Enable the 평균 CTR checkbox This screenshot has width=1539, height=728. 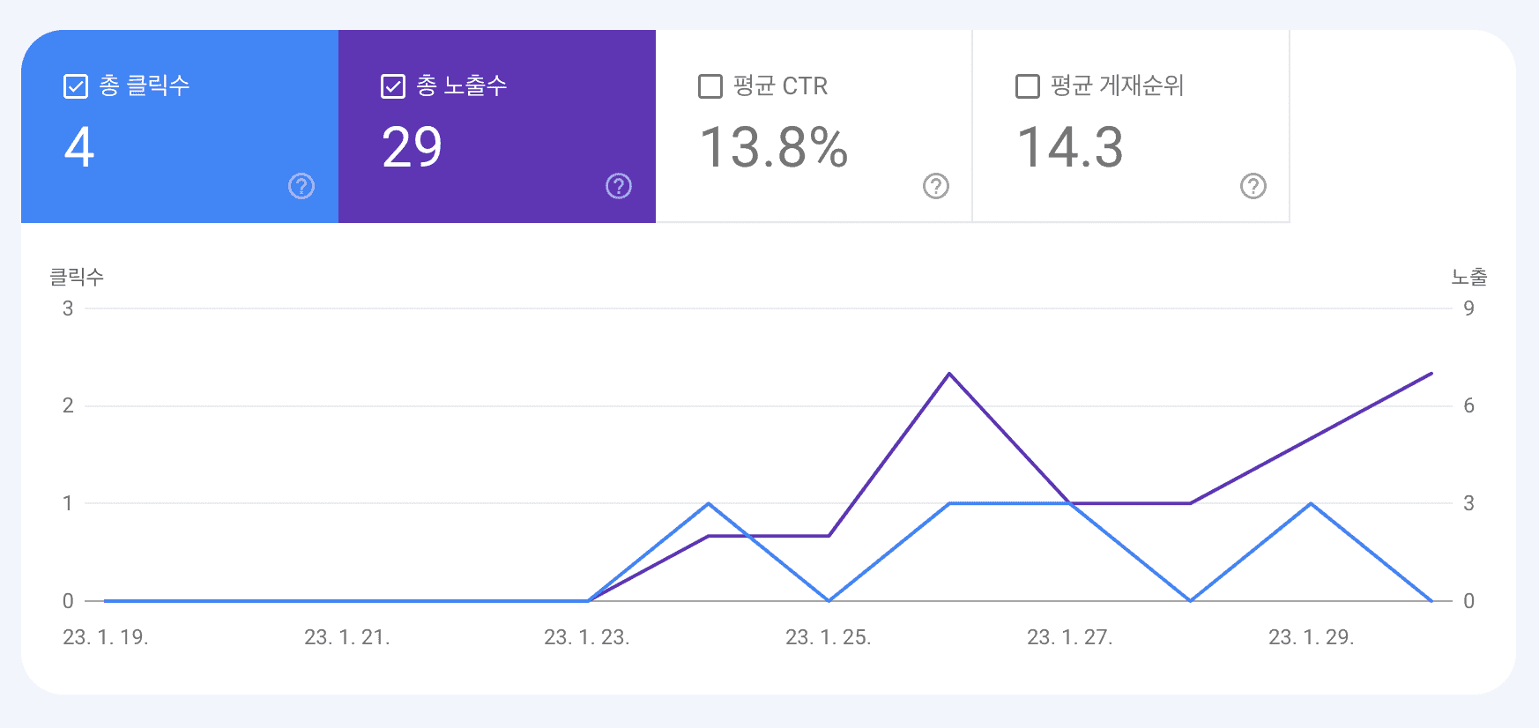(x=710, y=86)
